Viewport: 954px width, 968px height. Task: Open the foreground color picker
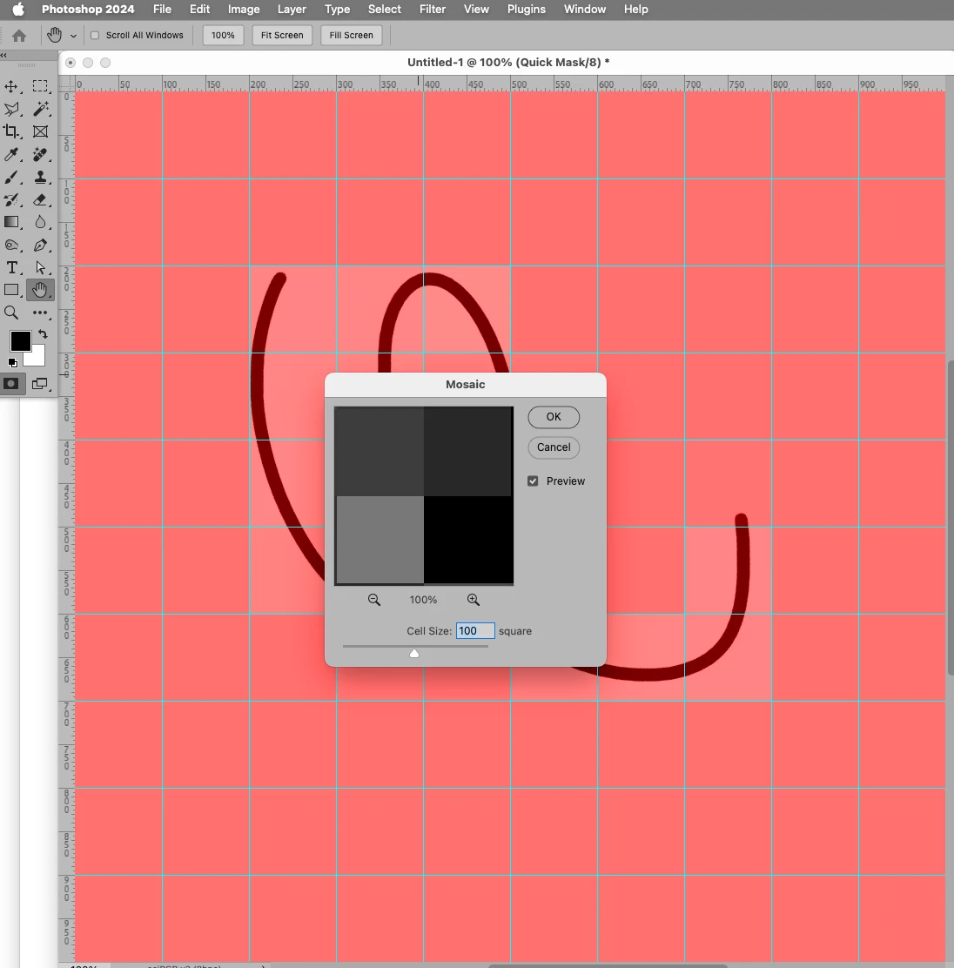click(20, 340)
